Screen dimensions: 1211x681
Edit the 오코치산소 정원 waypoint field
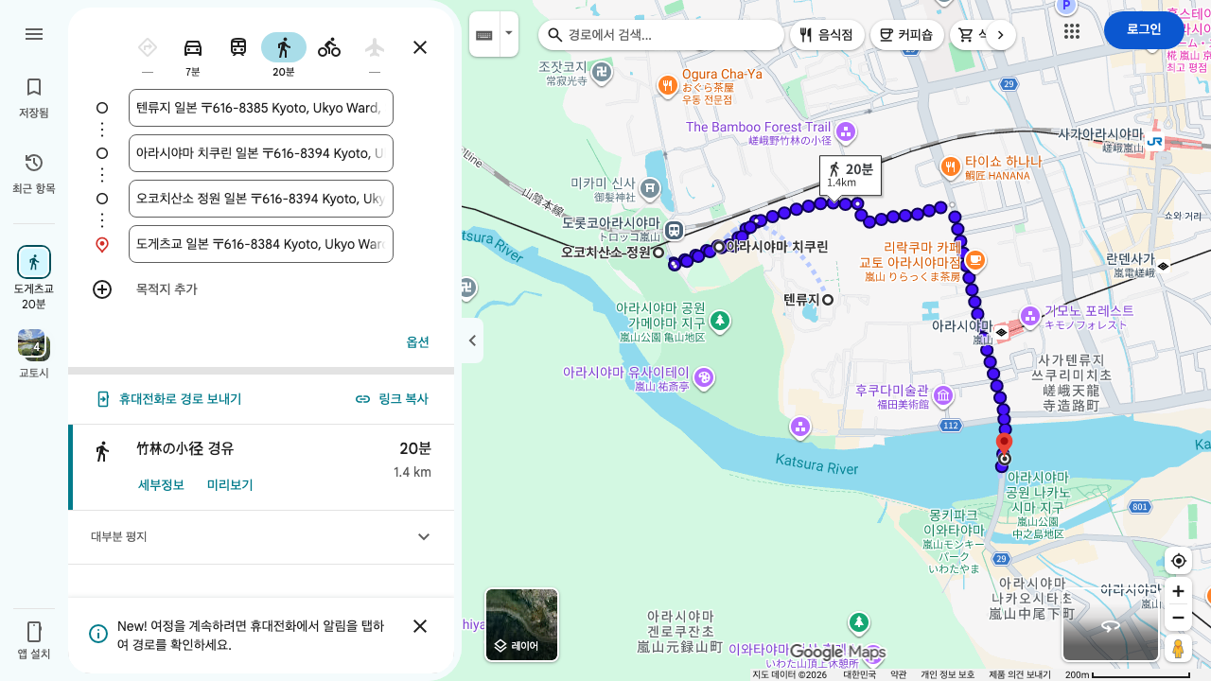[x=261, y=199]
